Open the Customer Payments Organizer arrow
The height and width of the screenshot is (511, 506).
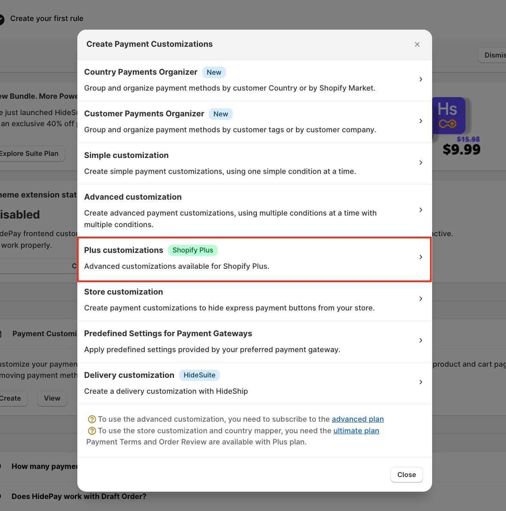(421, 121)
